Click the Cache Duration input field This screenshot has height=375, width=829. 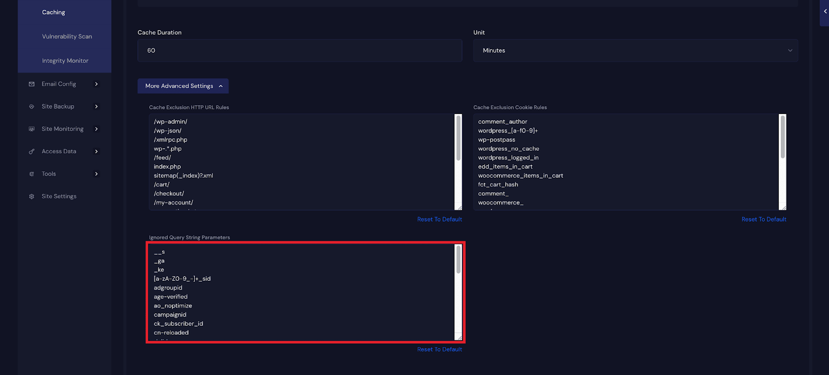pyautogui.click(x=299, y=51)
